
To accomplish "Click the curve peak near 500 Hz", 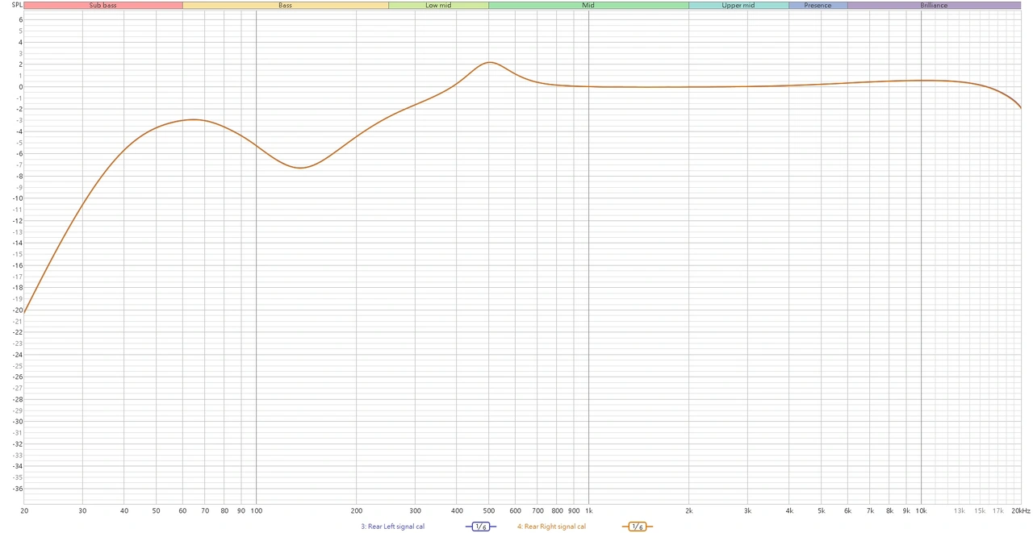I will pyautogui.click(x=489, y=62).
